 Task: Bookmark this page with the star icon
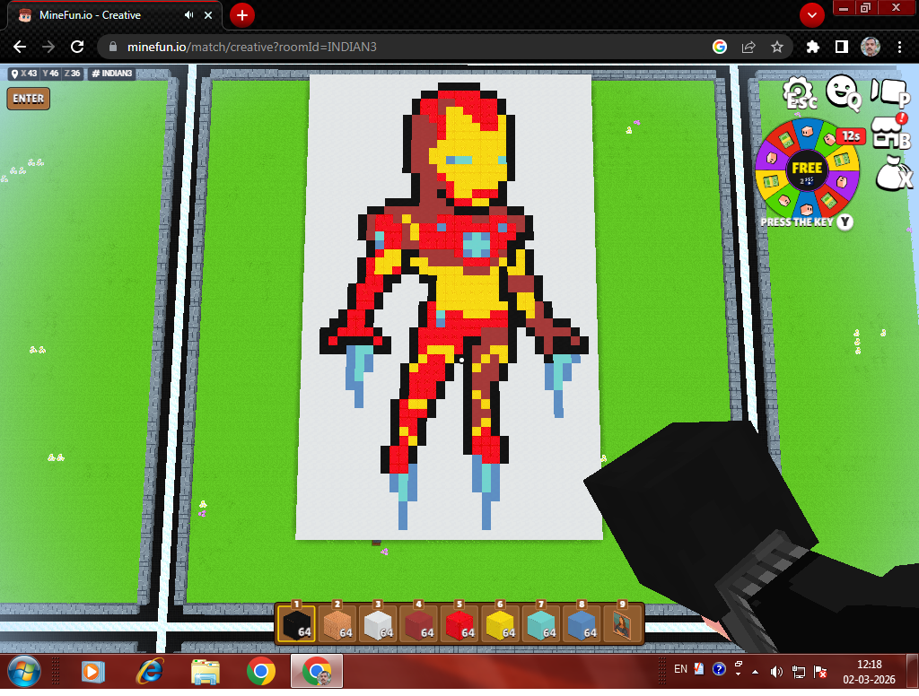click(x=777, y=47)
